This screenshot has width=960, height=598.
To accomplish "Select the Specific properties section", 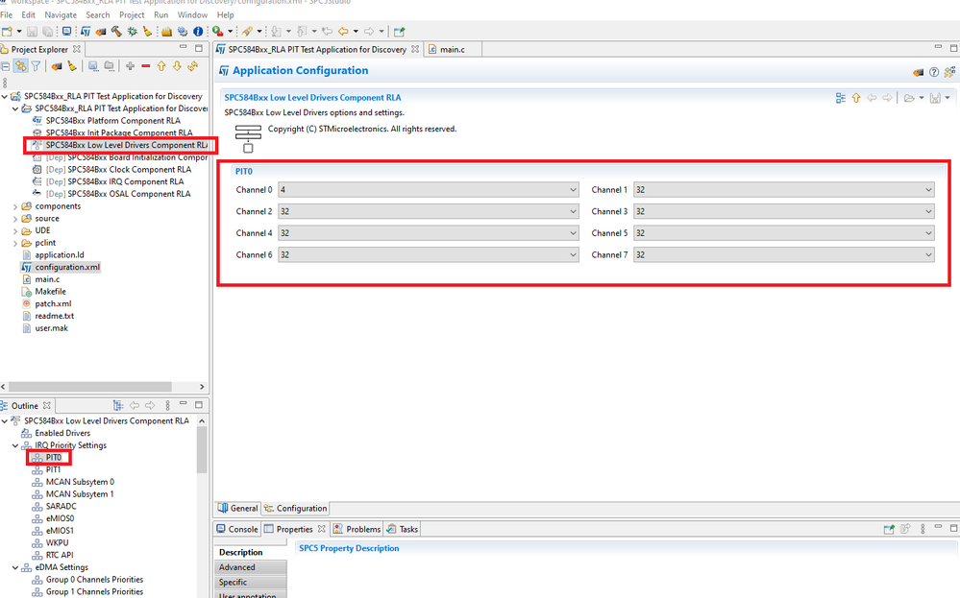I will point(251,582).
